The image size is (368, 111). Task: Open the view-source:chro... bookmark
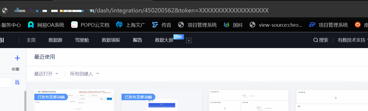[276, 25]
